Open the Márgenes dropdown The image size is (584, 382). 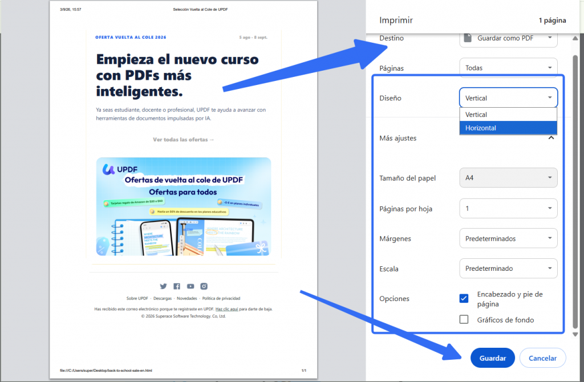[508, 238]
